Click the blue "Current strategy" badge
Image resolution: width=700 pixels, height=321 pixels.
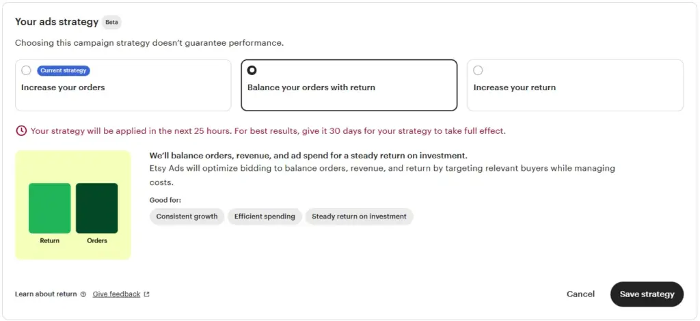(x=64, y=70)
